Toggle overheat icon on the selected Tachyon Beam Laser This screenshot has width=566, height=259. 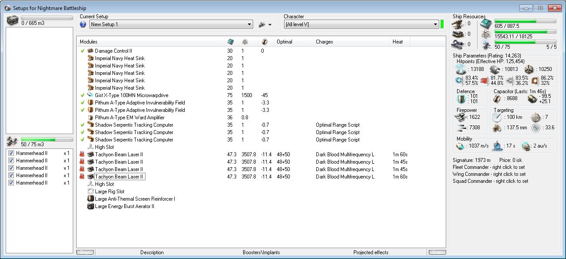[x=82, y=177]
